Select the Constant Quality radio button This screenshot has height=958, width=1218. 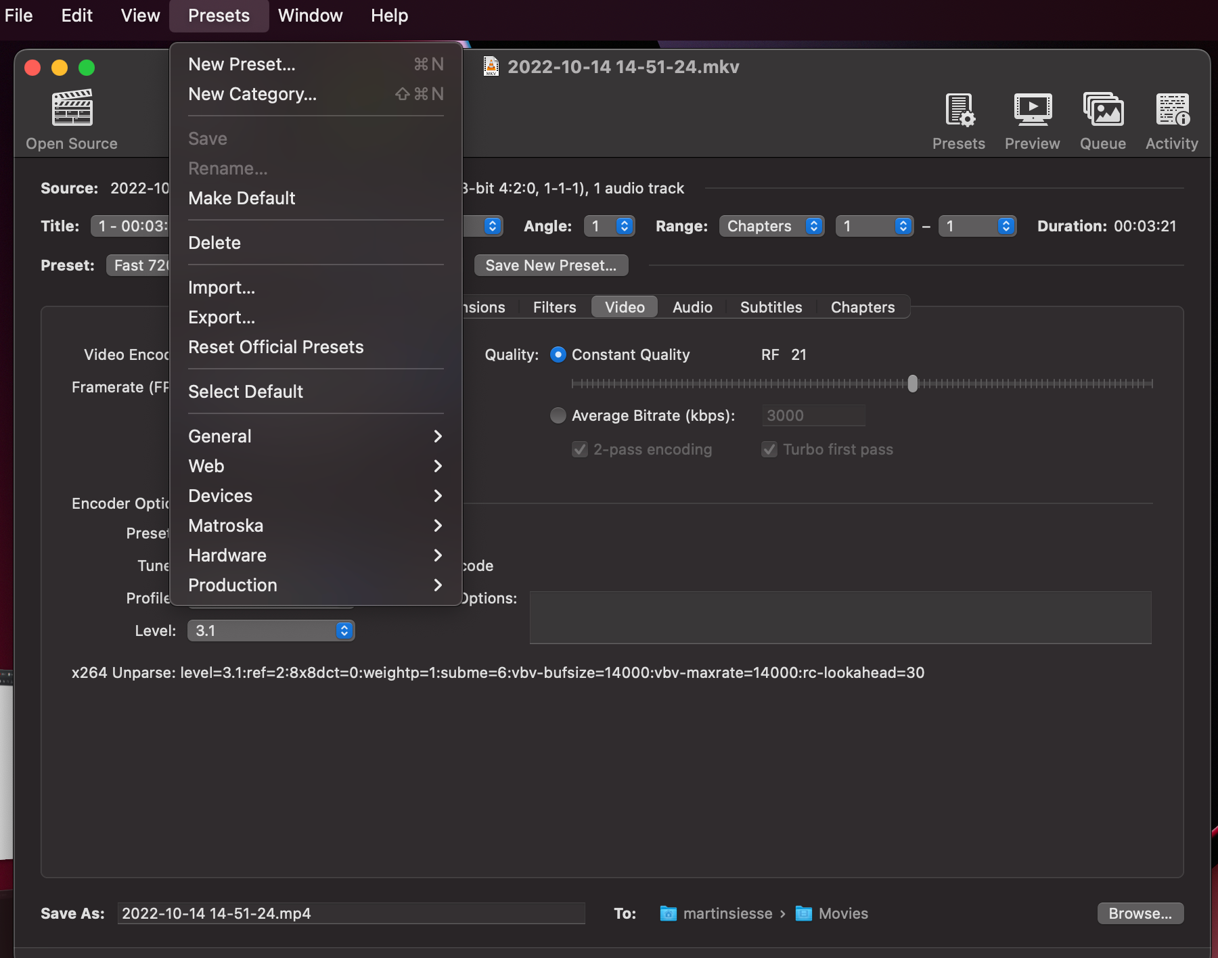click(x=558, y=355)
